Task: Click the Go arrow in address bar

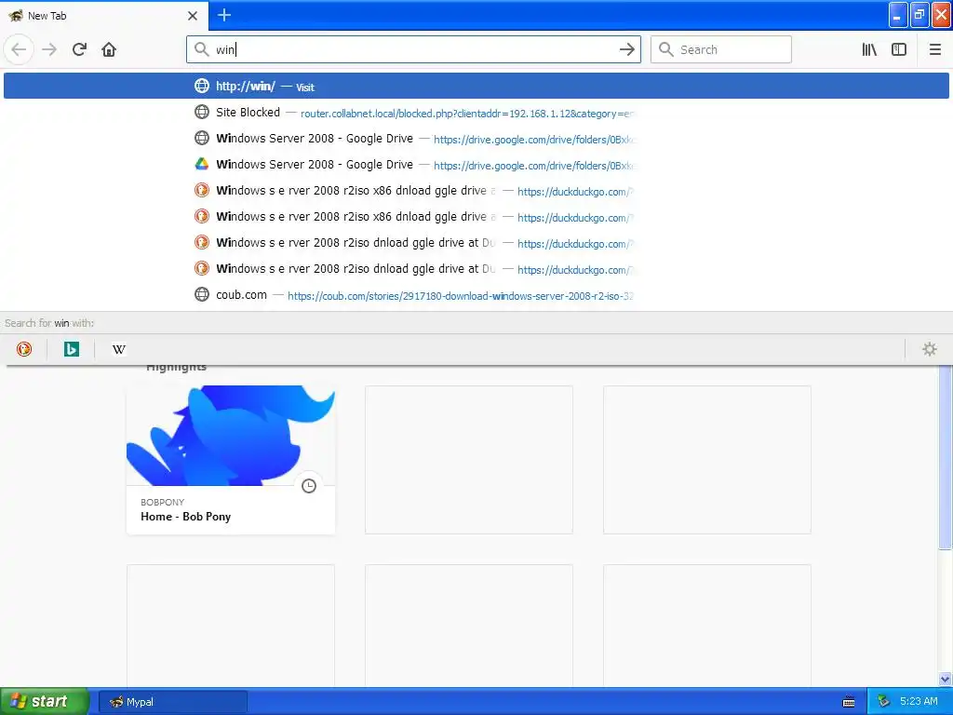Action: (x=626, y=49)
